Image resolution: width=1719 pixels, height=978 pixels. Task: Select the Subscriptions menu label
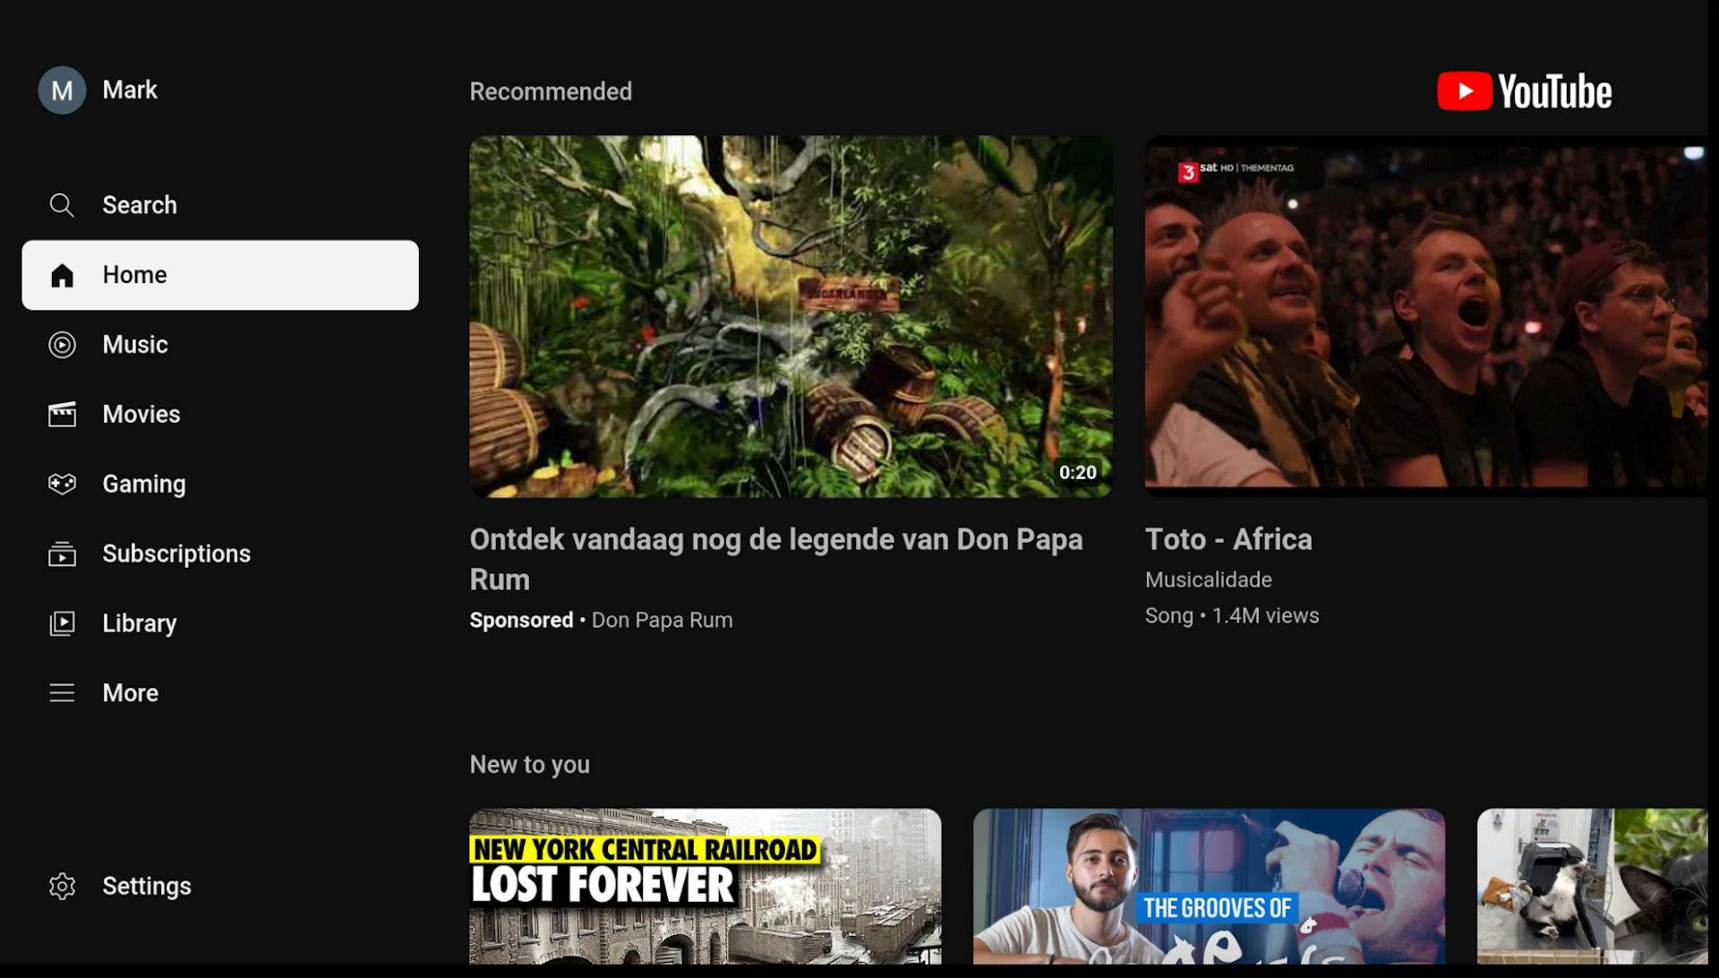(176, 554)
